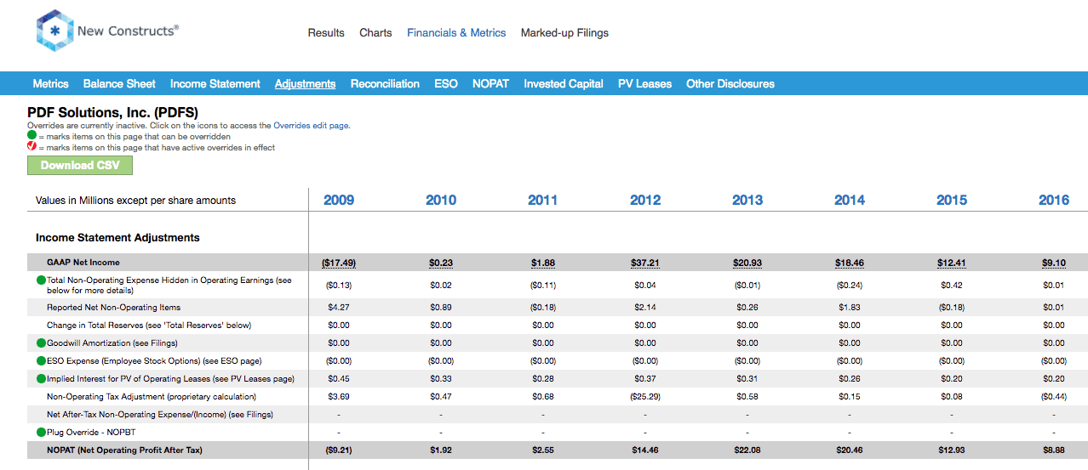Click the Reported Net Non-Operating Items label
The height and width of the screenshot is (470, 1088).
click(x=114, y=307)
